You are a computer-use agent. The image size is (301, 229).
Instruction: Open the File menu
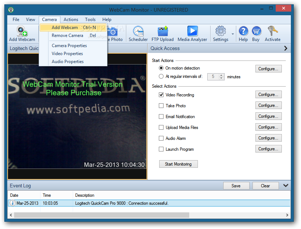coord(16,20)
